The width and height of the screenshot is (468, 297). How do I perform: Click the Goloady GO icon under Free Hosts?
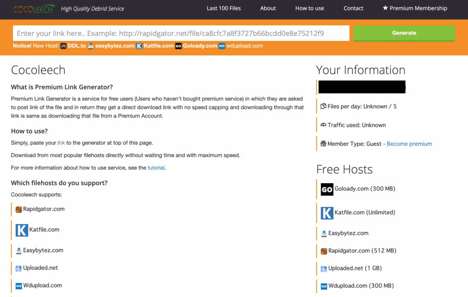[327, 189]
